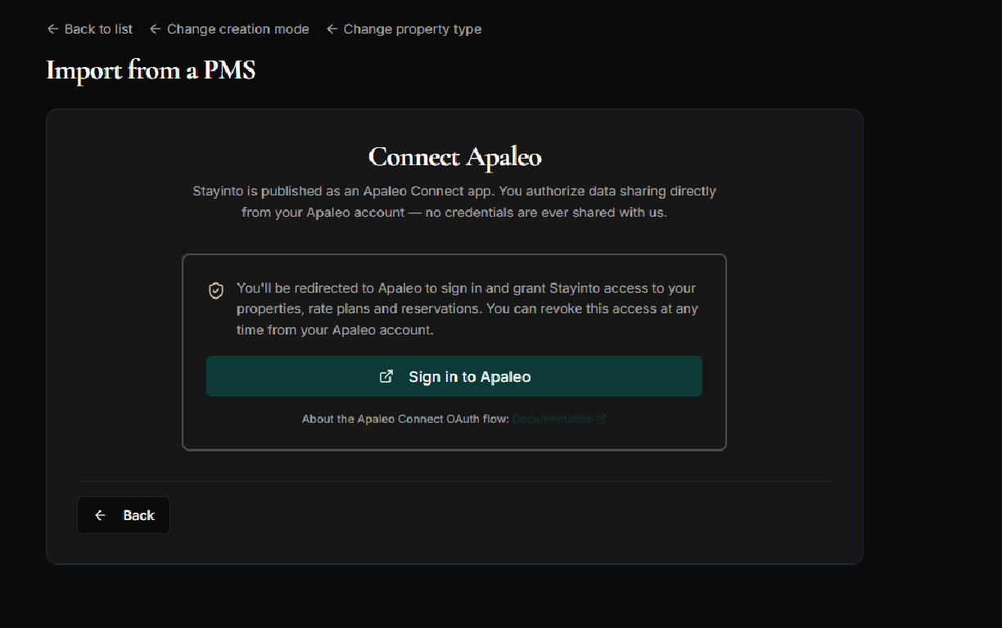Click Change property type link

tap(404, 29)
